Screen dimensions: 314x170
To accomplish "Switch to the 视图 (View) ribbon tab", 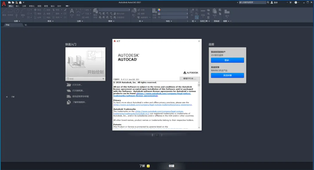I will click(39, 6).
